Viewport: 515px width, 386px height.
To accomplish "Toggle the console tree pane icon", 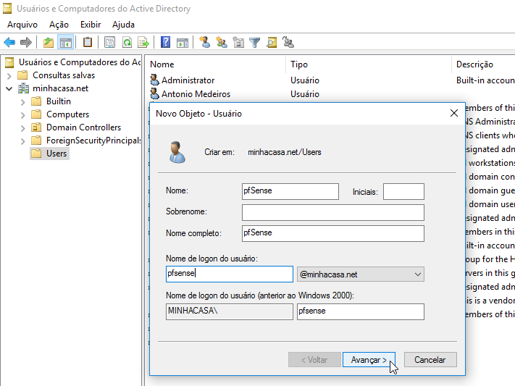I will 65,43.
